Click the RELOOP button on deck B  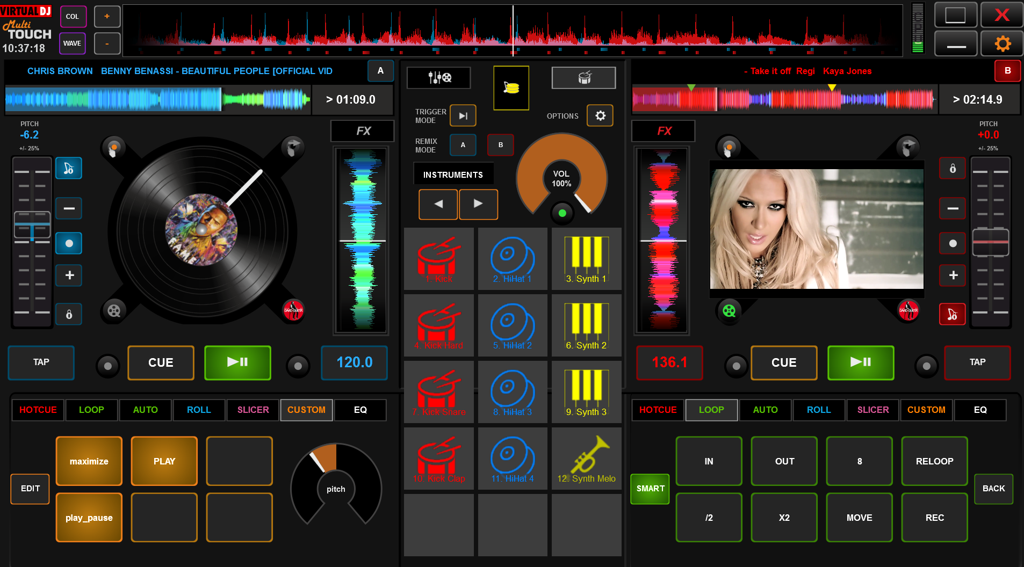coord(934,461)
